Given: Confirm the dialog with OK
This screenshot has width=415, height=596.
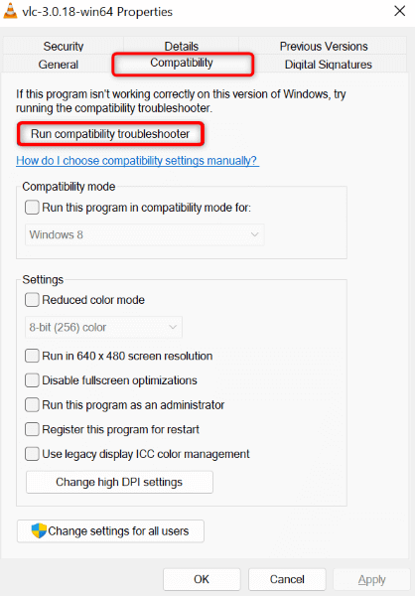Looking at the screenshot, I should click(202, 579).
